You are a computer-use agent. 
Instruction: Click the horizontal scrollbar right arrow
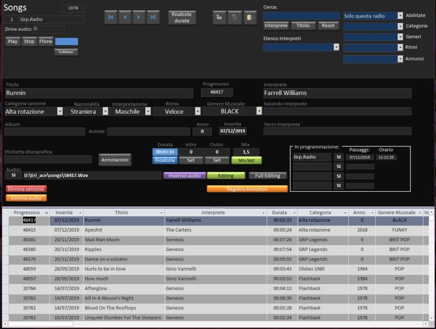(x=425, y=324)
